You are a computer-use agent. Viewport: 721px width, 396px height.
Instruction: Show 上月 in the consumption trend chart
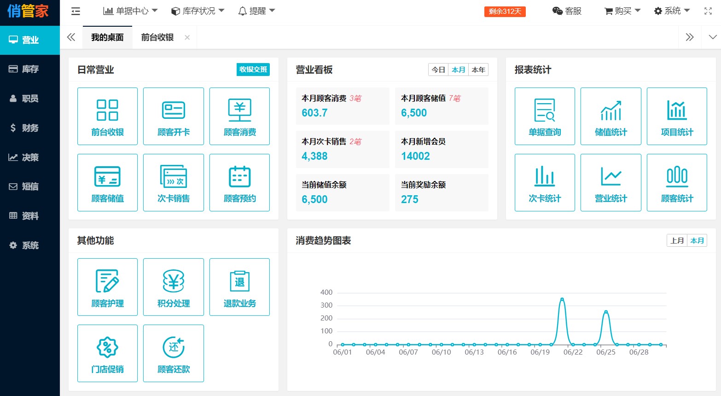pyautogui.click(x=677, y=240)
